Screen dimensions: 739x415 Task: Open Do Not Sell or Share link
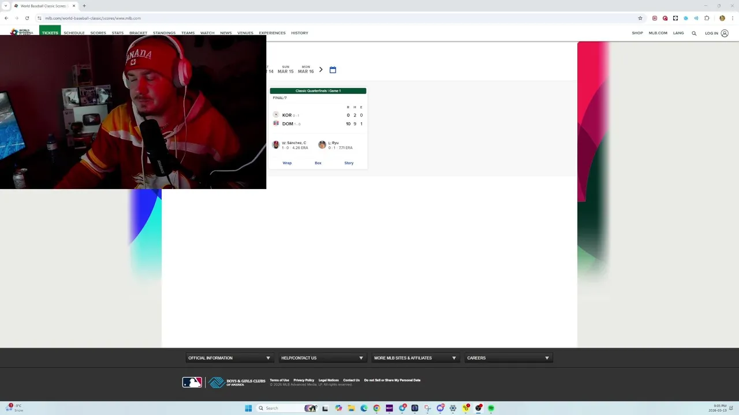click(x=392, y=380)
